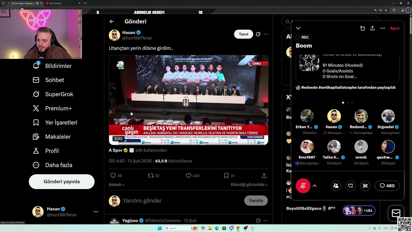Viewport: 412px width, 232px height.
Task: Open account options next to Hasan at bottom
Action: click(x=96, y=212)
